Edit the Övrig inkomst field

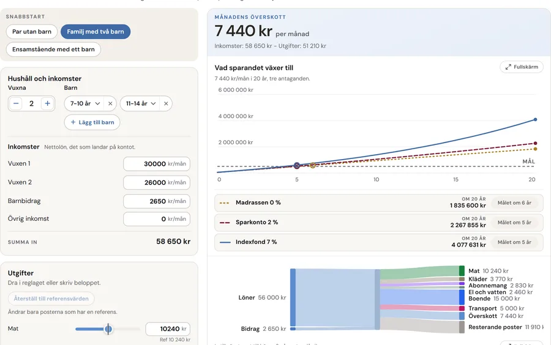157,219
